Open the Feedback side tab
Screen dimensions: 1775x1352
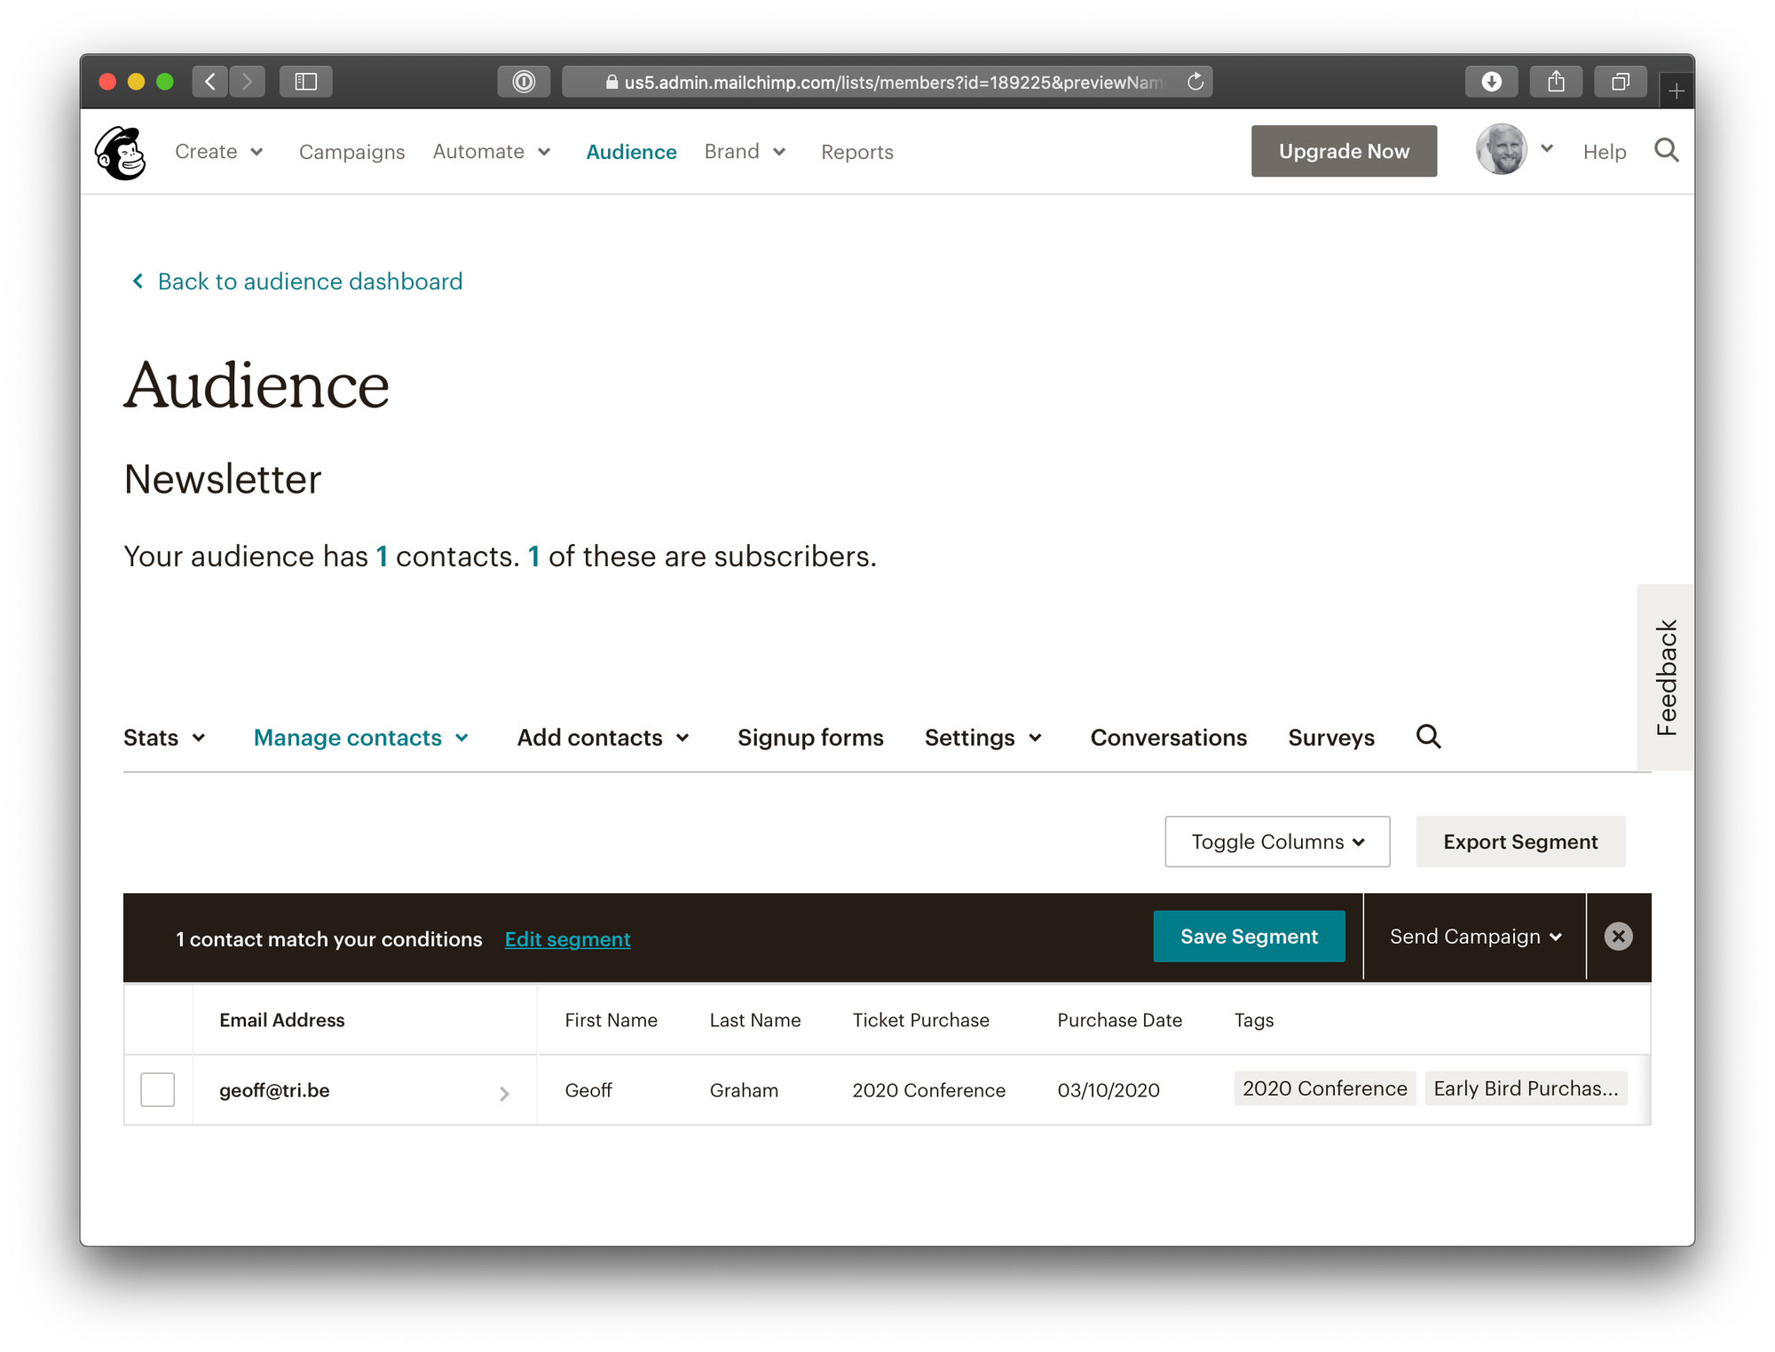pos(1666,677)
